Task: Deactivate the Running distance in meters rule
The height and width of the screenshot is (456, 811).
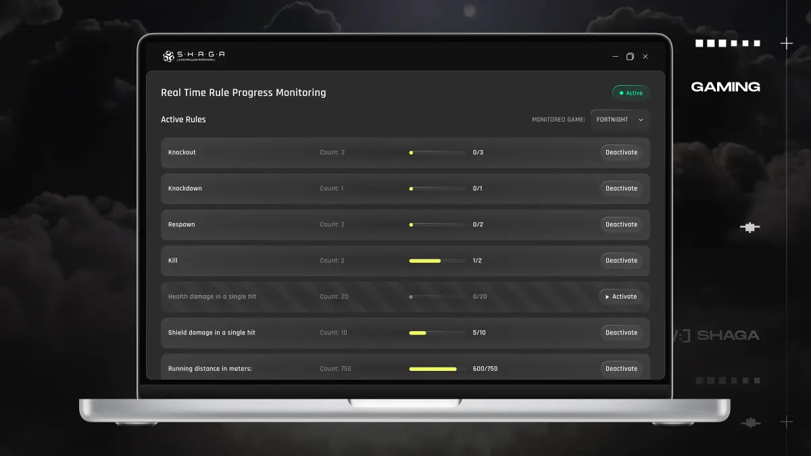Action: pos(621,369)
